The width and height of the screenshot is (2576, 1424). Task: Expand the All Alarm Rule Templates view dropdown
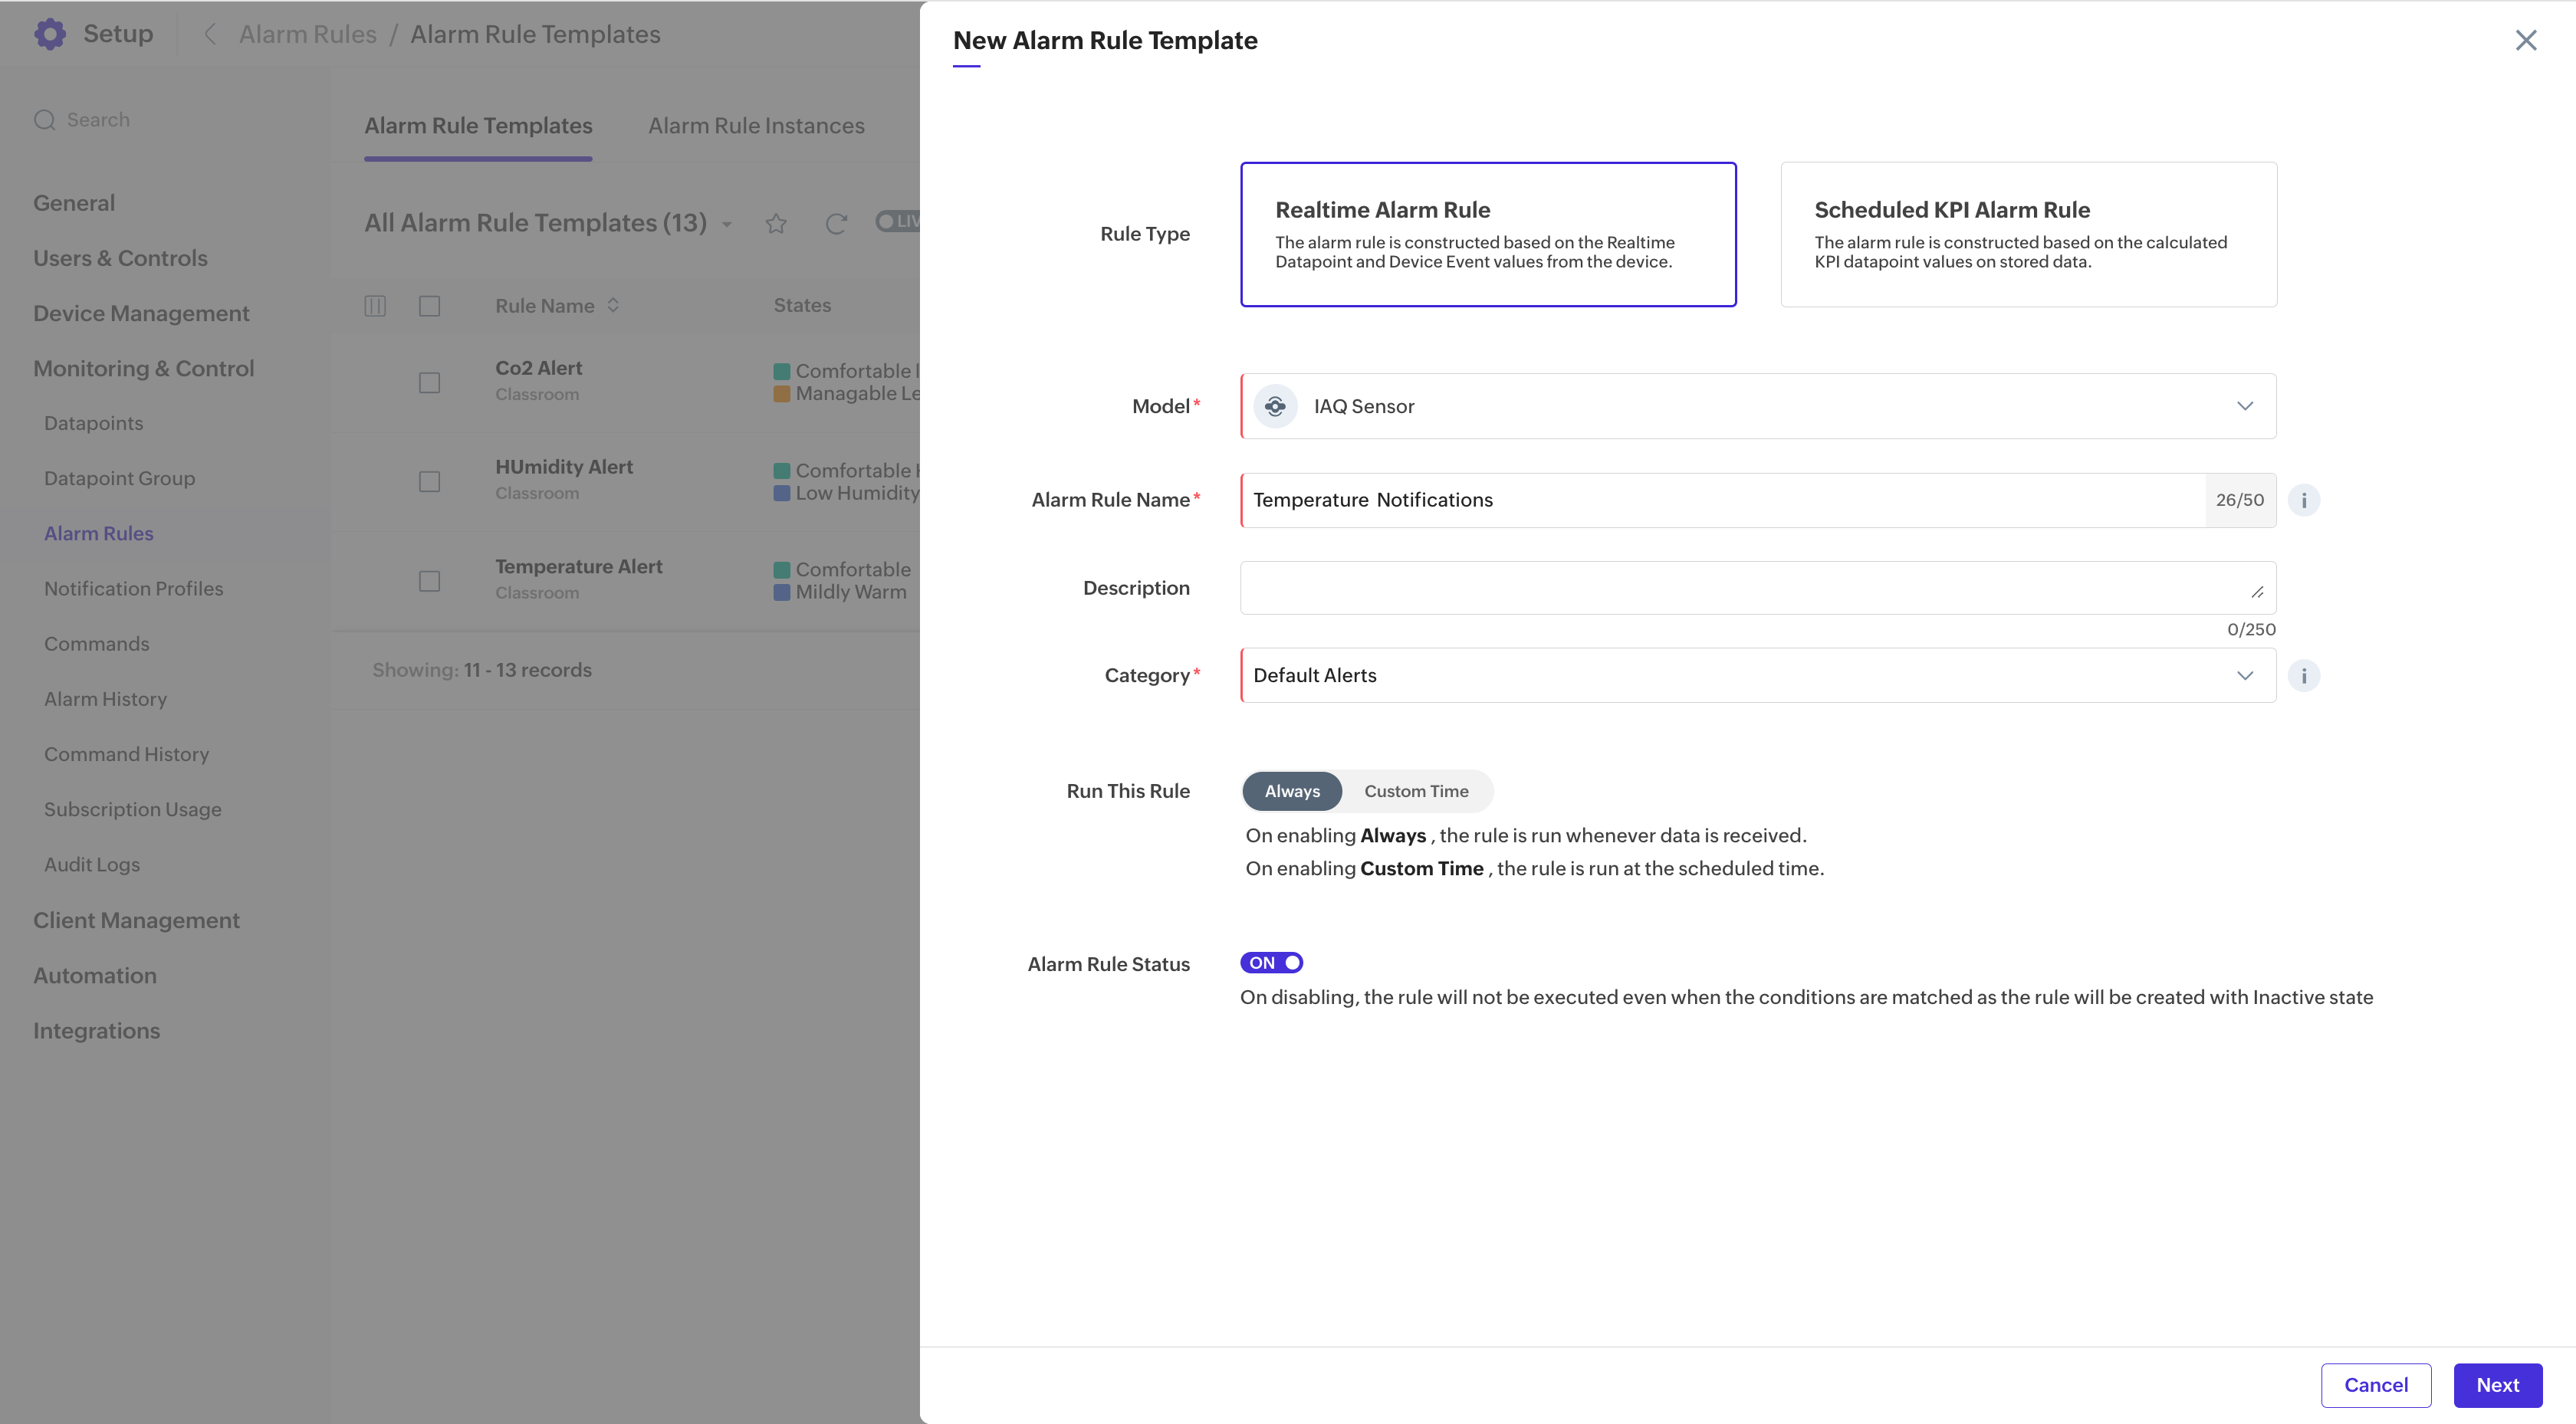[x=727, y=224]
